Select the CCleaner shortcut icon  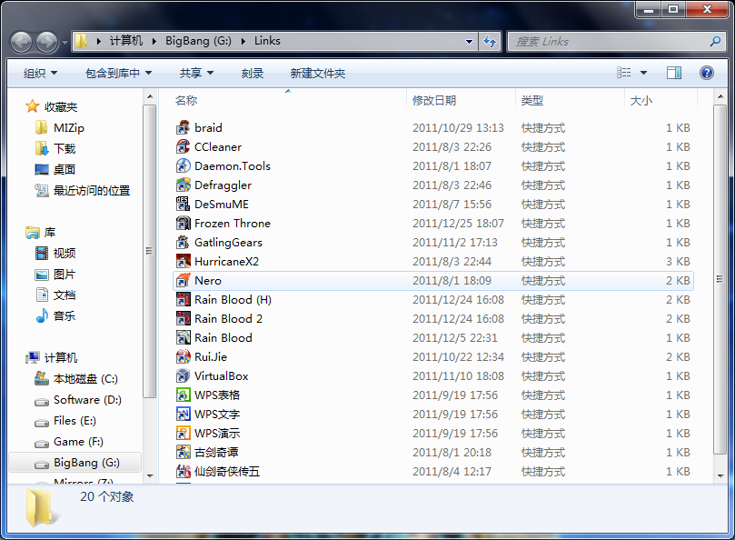[x=184, y=147]
